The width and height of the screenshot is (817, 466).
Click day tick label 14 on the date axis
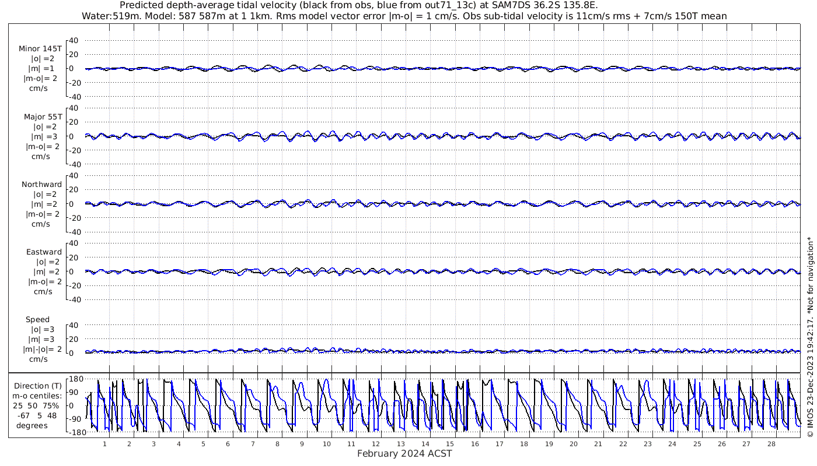point(425,444)
